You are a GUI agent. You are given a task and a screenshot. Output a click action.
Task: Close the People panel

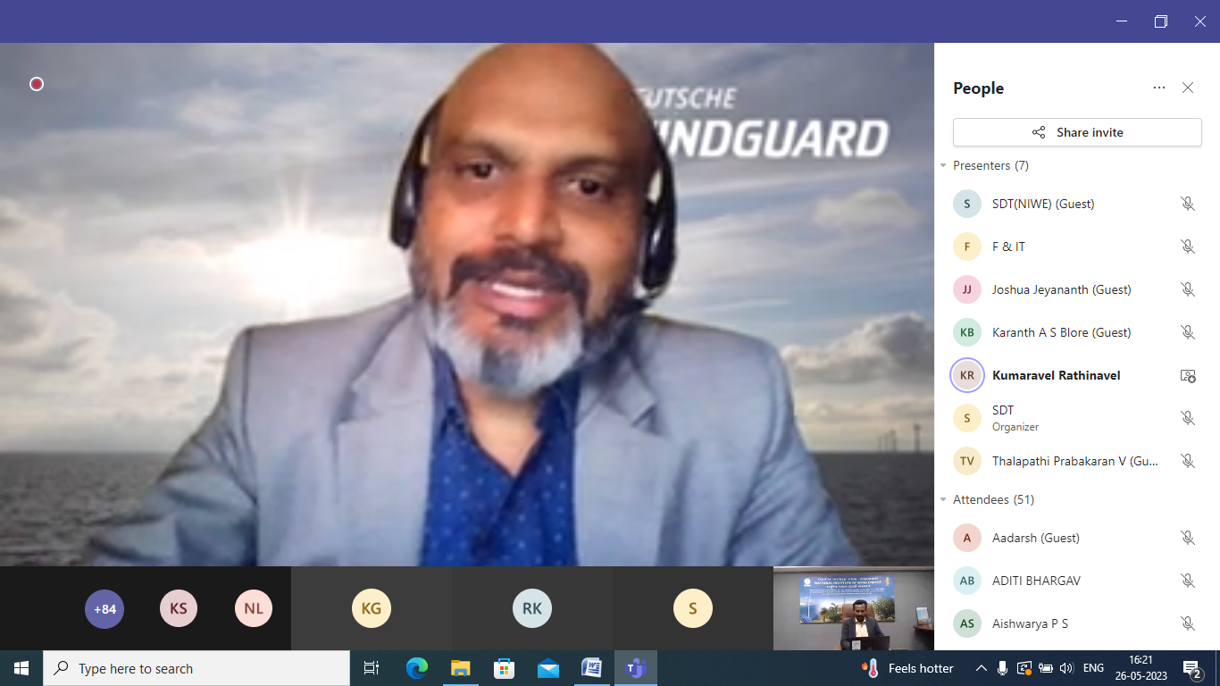pos(1187,88)
